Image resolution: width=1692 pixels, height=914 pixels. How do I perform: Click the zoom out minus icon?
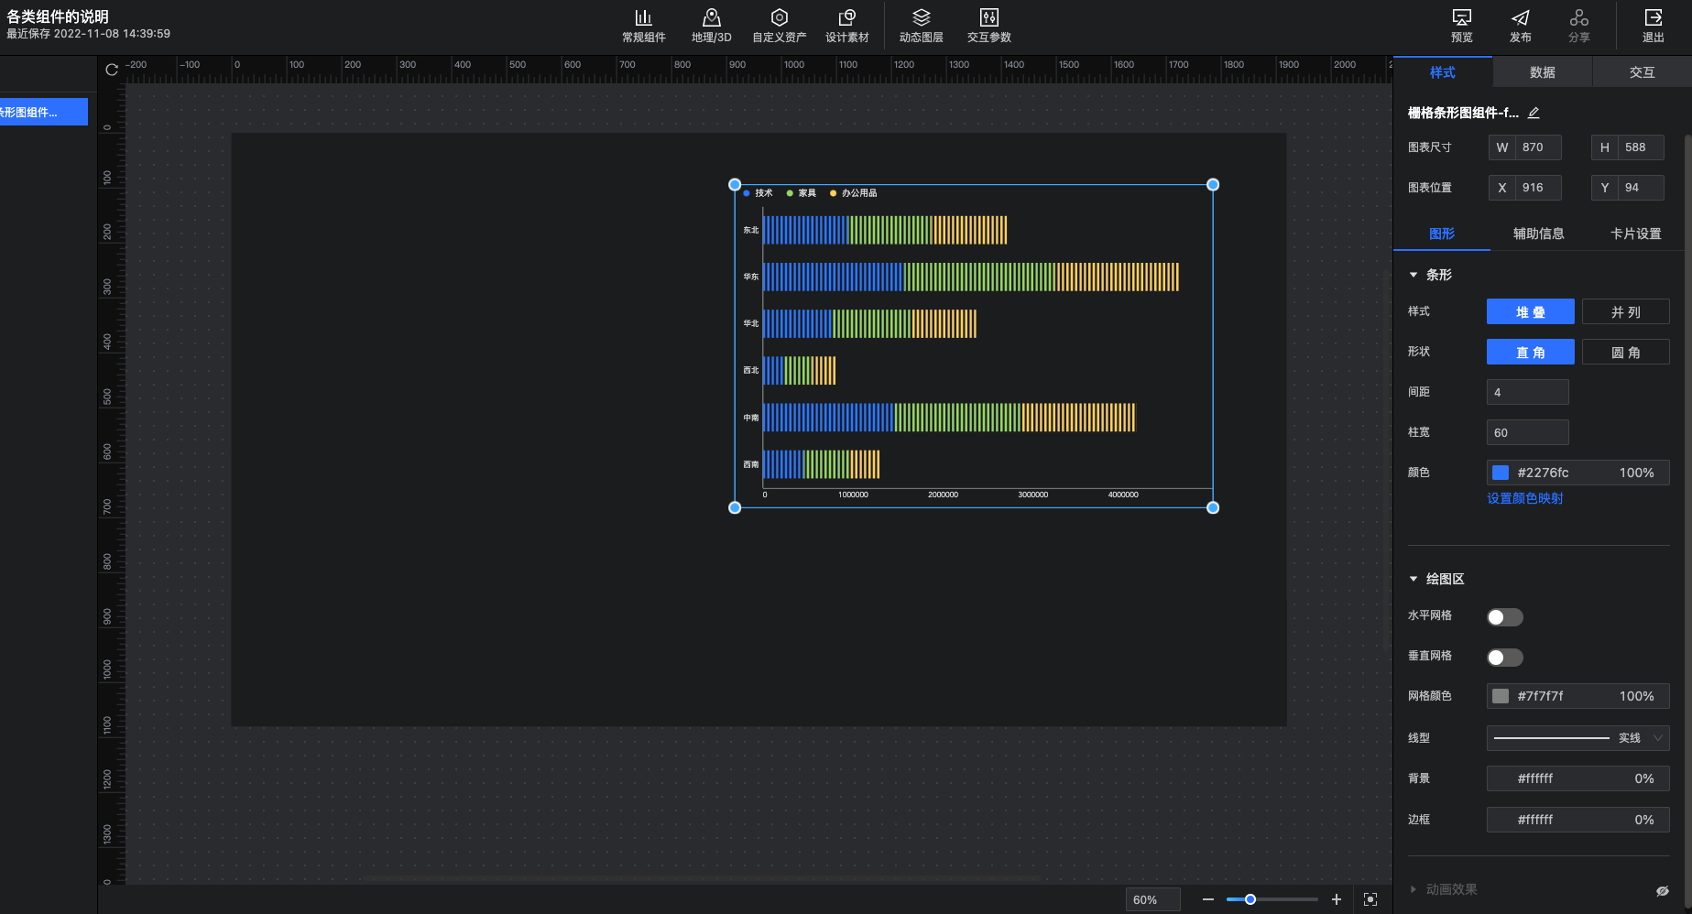click(1208, 899)
